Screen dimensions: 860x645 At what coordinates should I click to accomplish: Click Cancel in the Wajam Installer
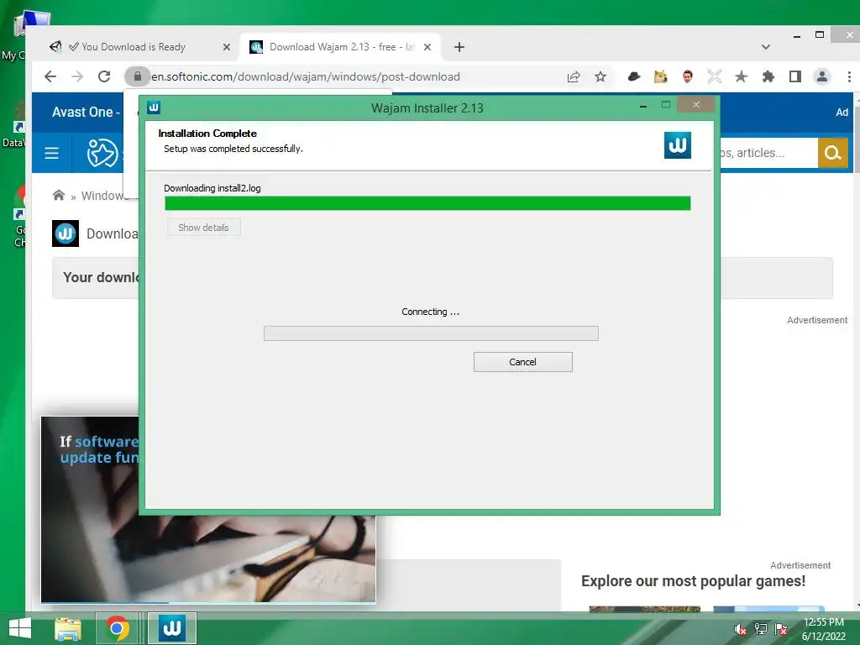522,362
